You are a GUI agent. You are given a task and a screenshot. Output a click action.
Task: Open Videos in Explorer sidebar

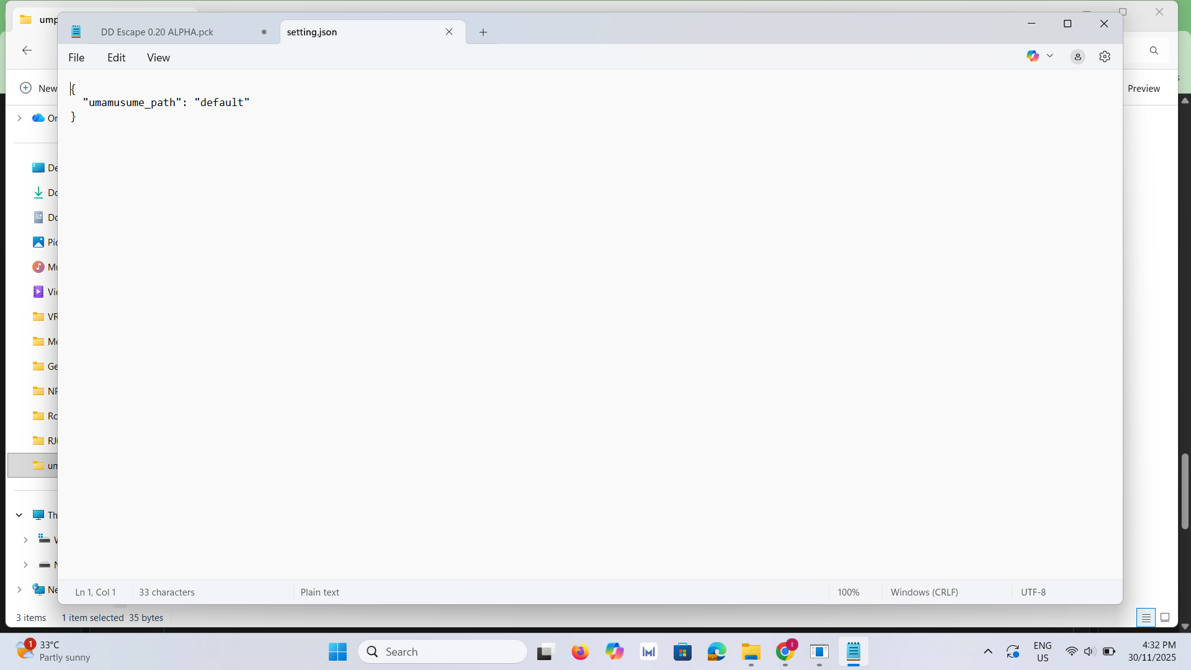[x=44, y=292]
